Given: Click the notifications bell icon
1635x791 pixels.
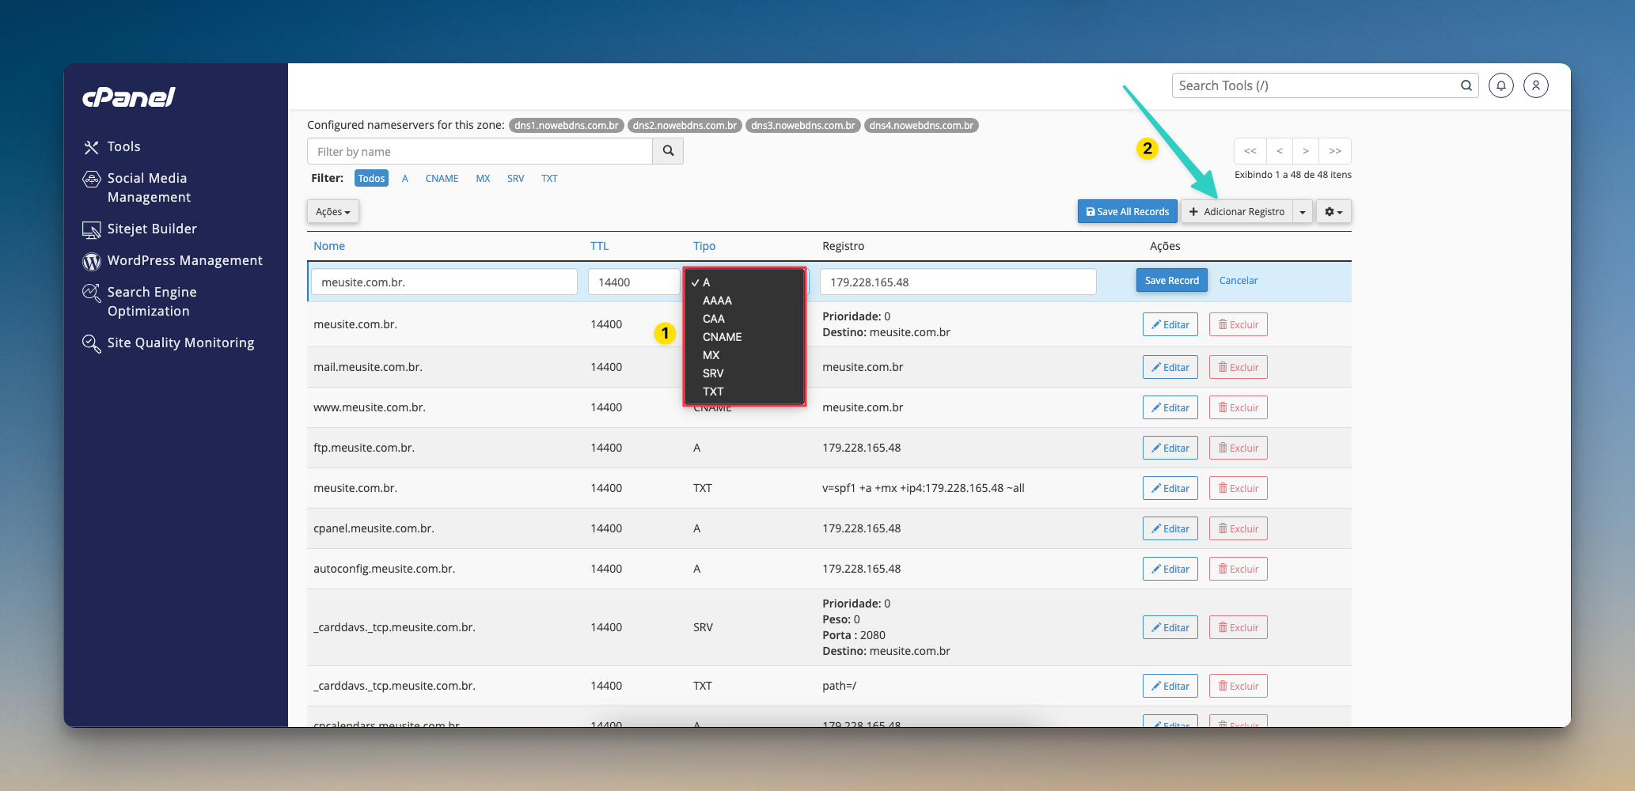Looking at the screenshot, I should pyautogui.click(x=1500, y=85).
